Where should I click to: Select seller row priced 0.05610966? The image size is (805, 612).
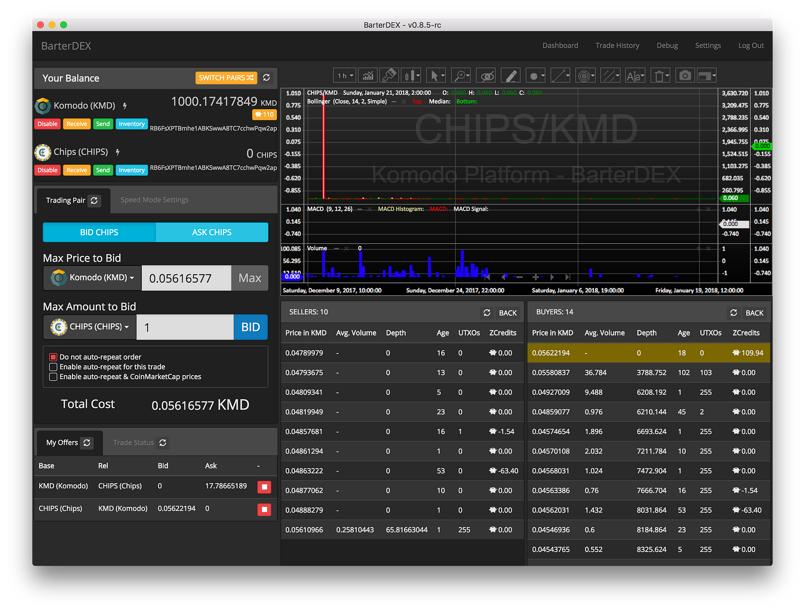[402, 530]
